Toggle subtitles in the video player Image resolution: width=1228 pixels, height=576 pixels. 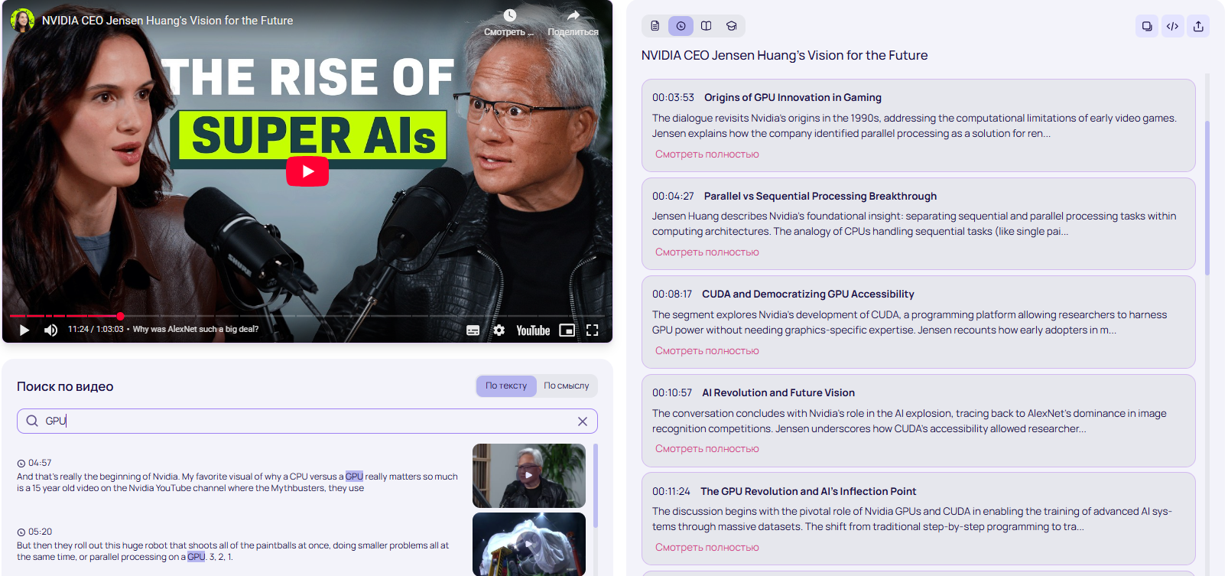(x=473, y=330)
